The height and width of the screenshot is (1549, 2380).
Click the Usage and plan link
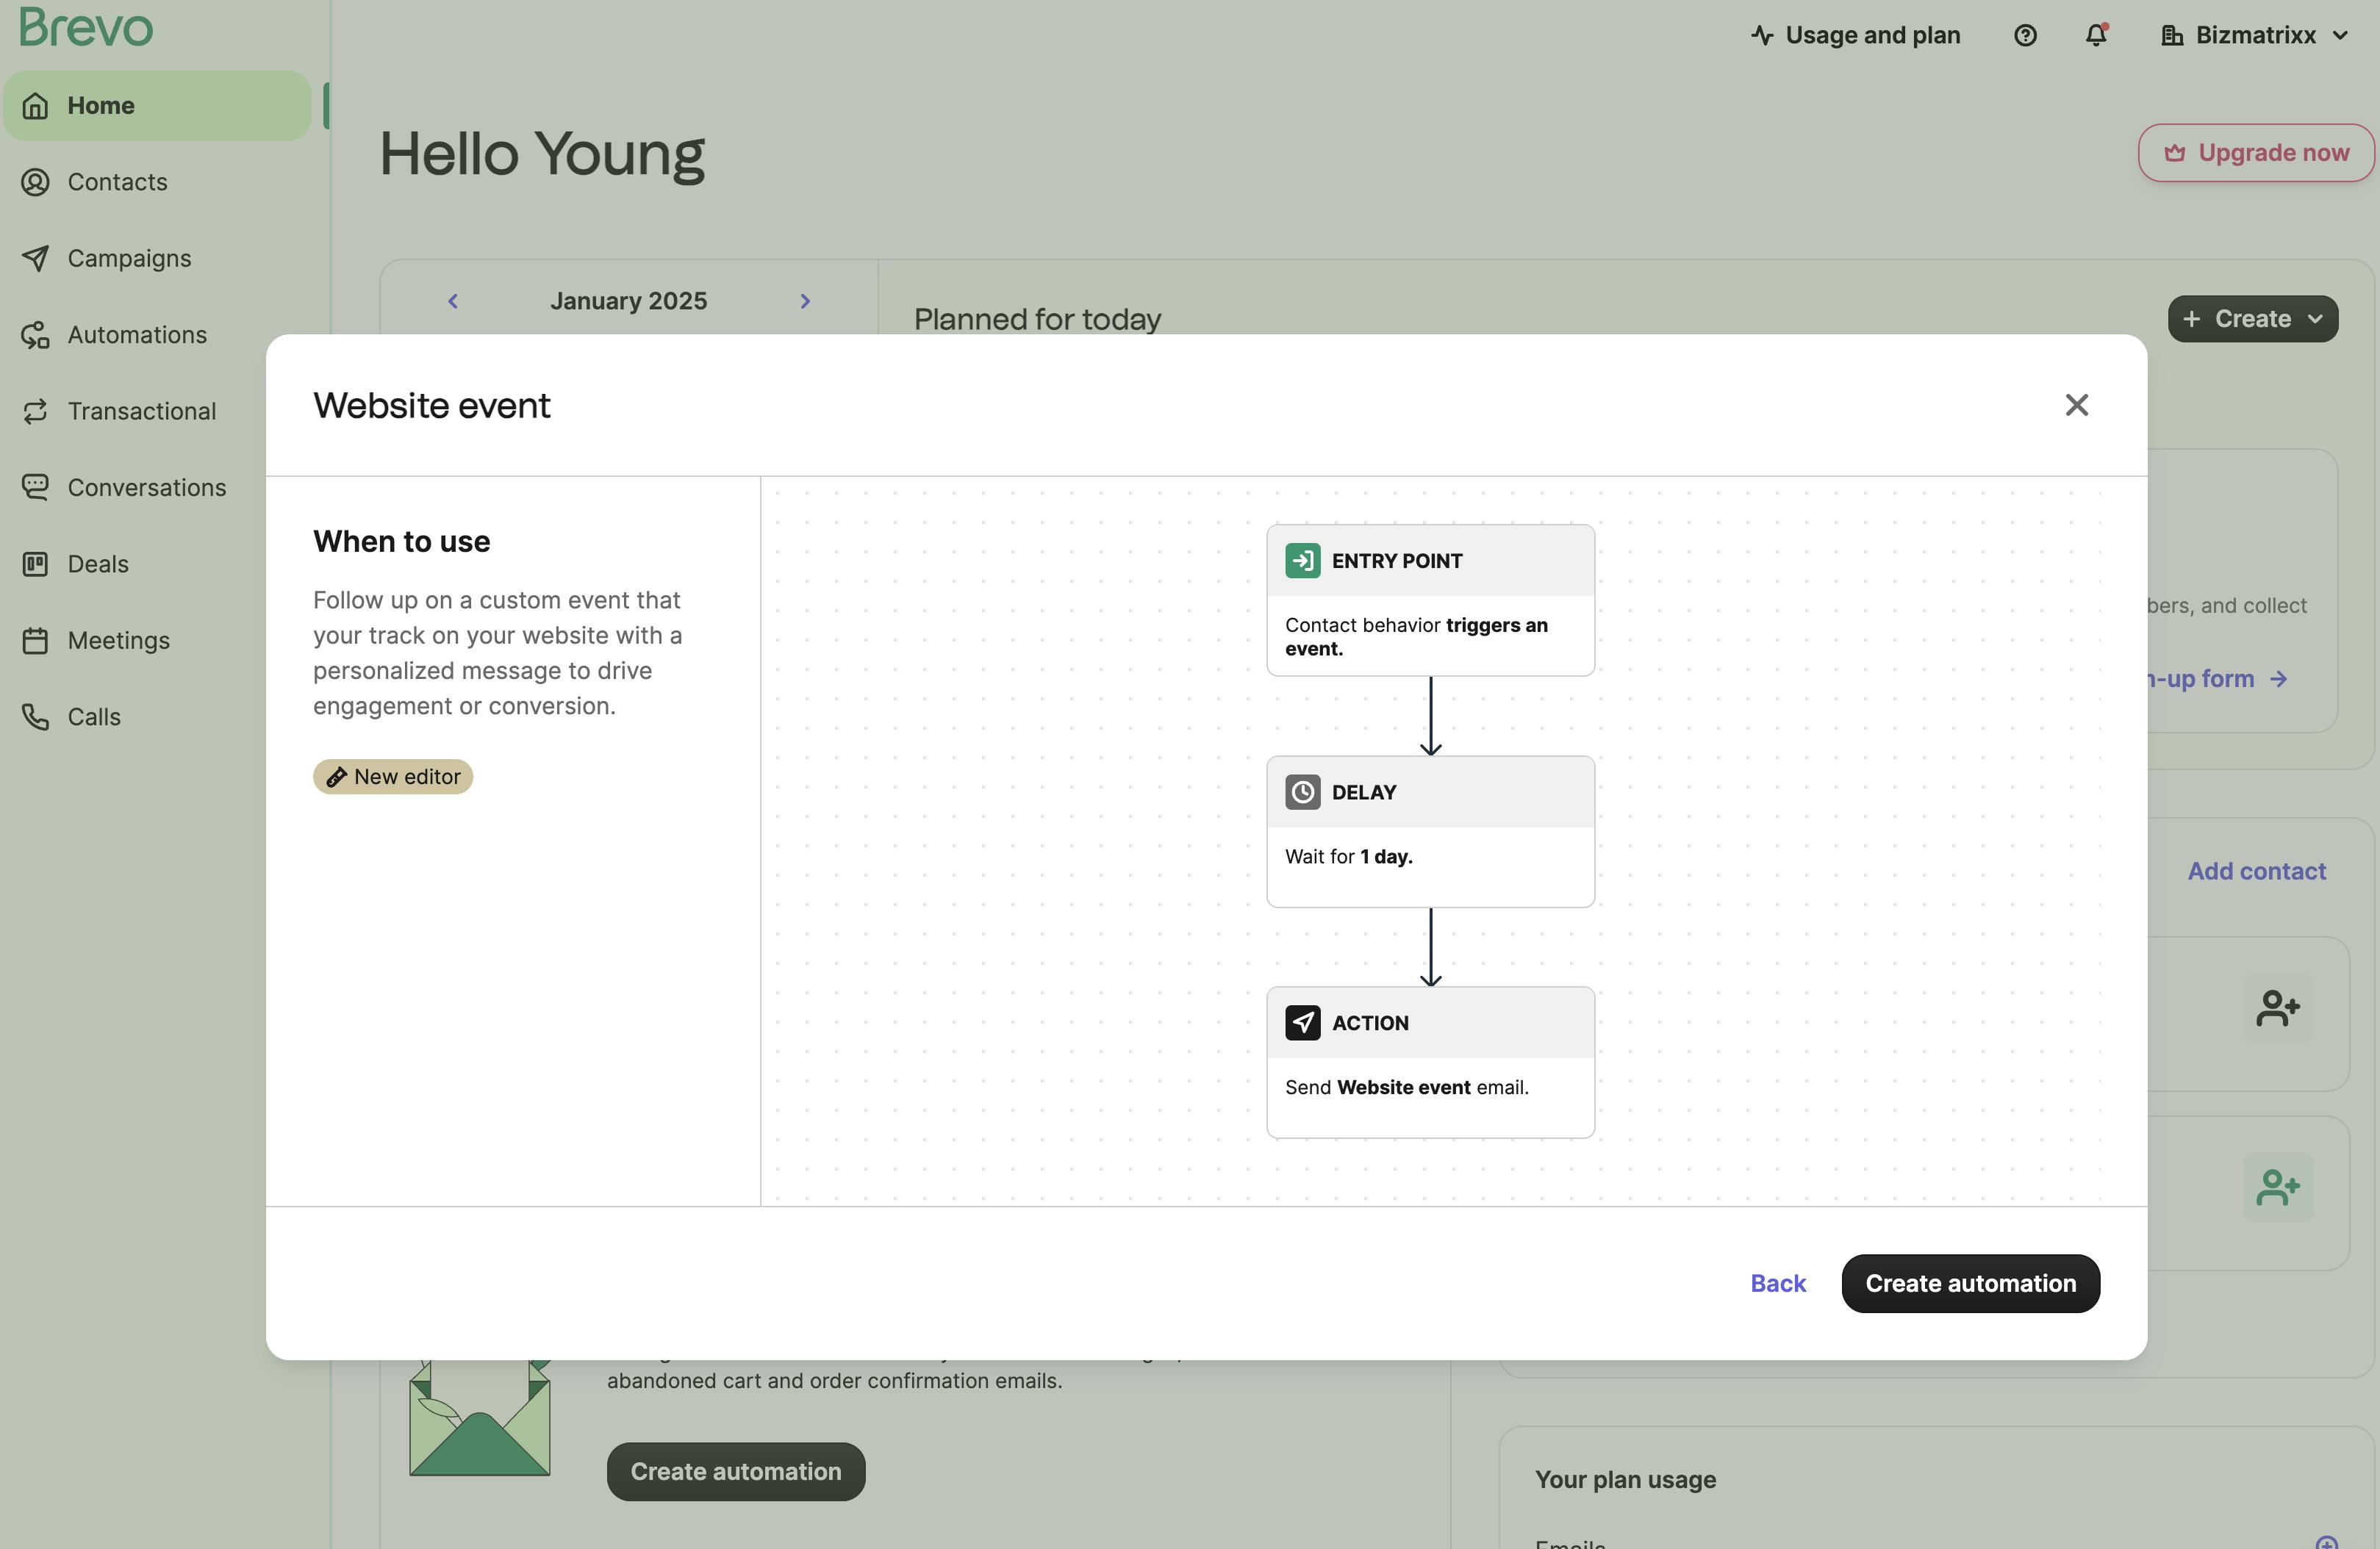tap(1856, 35)
